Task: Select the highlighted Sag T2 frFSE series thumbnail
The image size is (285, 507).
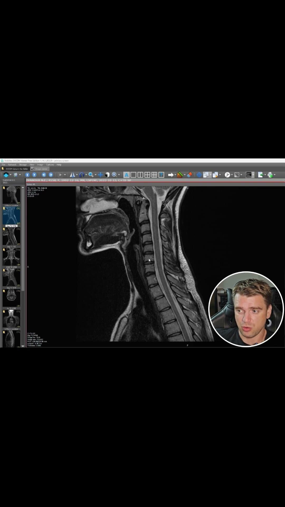Action: point(11,216)
